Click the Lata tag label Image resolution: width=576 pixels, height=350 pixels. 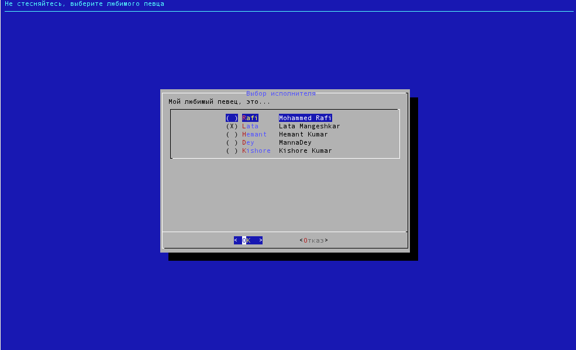pyautogui.click(x=250, y=126)
